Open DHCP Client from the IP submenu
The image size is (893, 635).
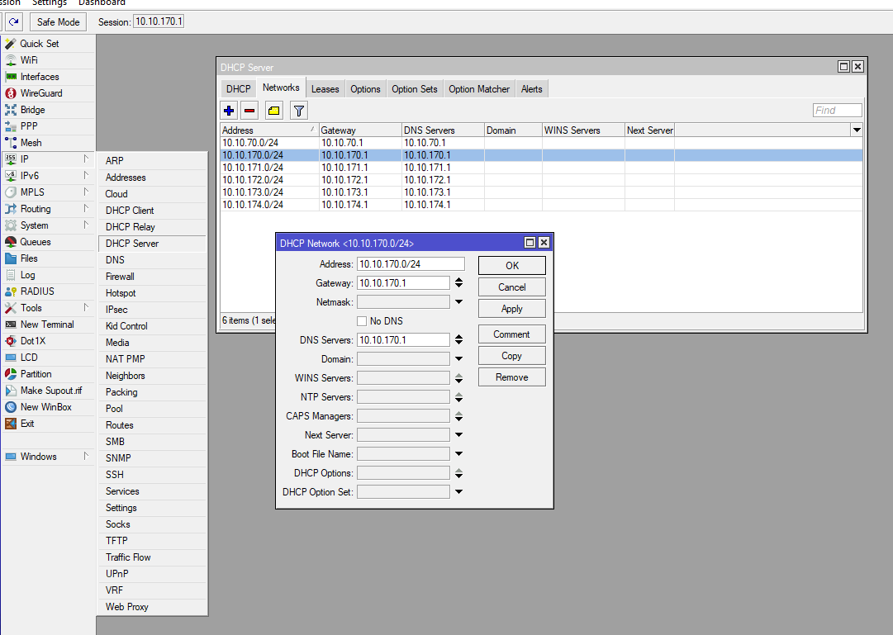(153, 210)
